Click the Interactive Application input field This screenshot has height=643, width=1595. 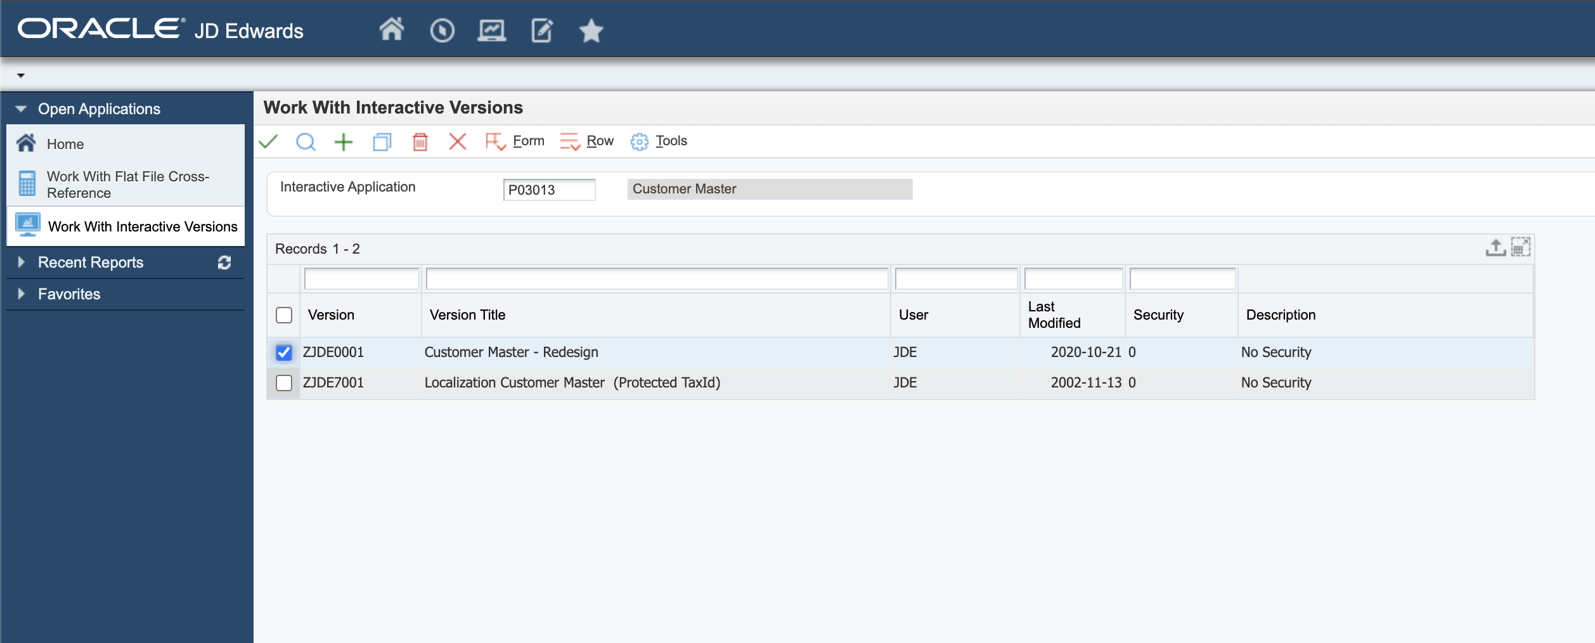coord(549,190)
